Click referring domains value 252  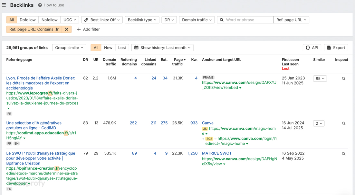[133, 123]
